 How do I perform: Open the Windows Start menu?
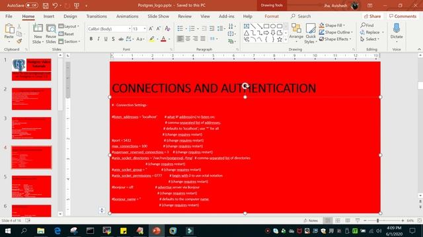(x=7, y=231)
